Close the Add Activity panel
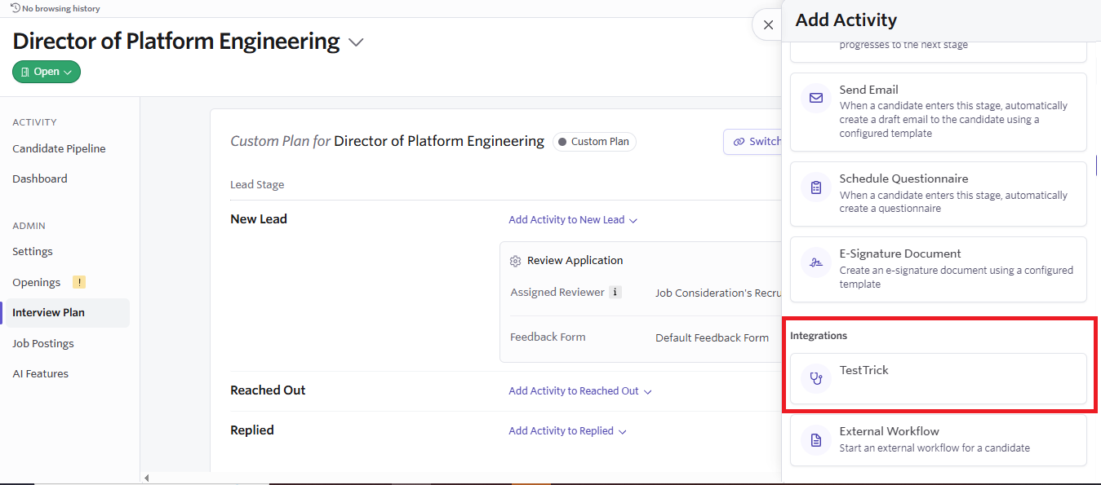The width and height of the screenshot is (1101, 485). click(x=768, y=25)
